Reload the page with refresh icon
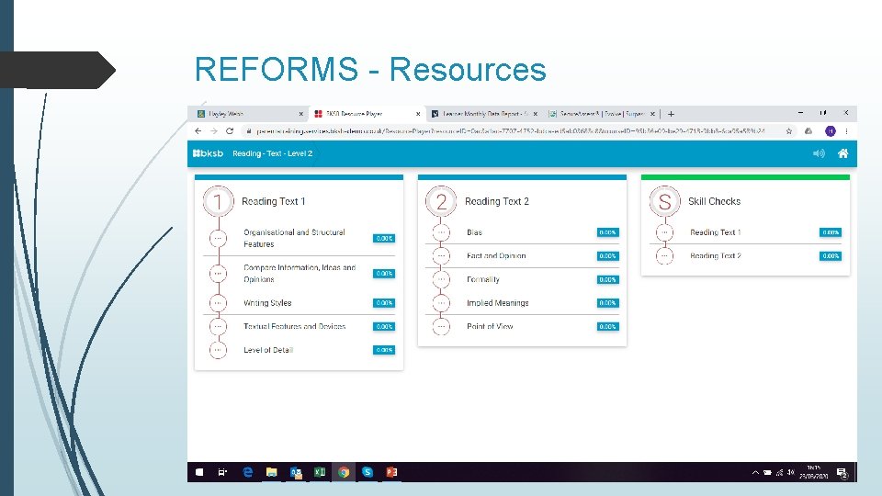The height and width of the screenshot is (496, 882). 230,131
